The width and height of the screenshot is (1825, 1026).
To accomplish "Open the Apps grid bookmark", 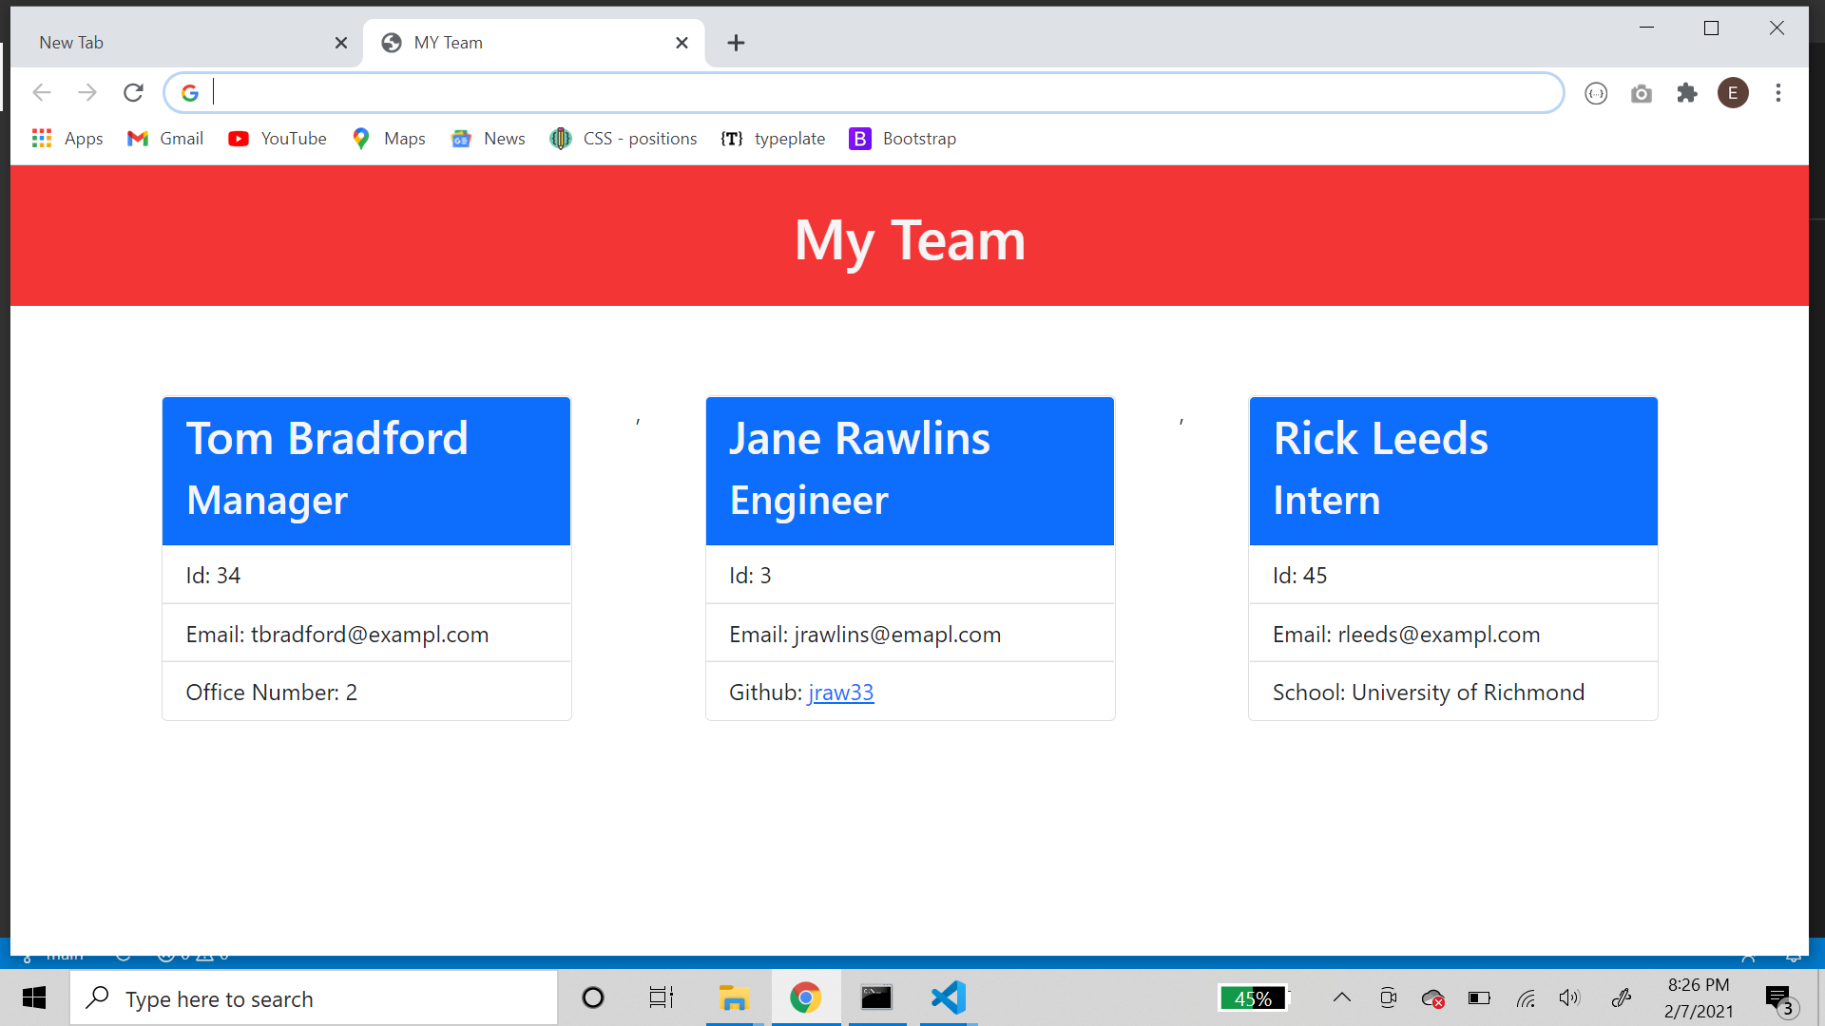I will pyautogui.click(x=67, y=139).
